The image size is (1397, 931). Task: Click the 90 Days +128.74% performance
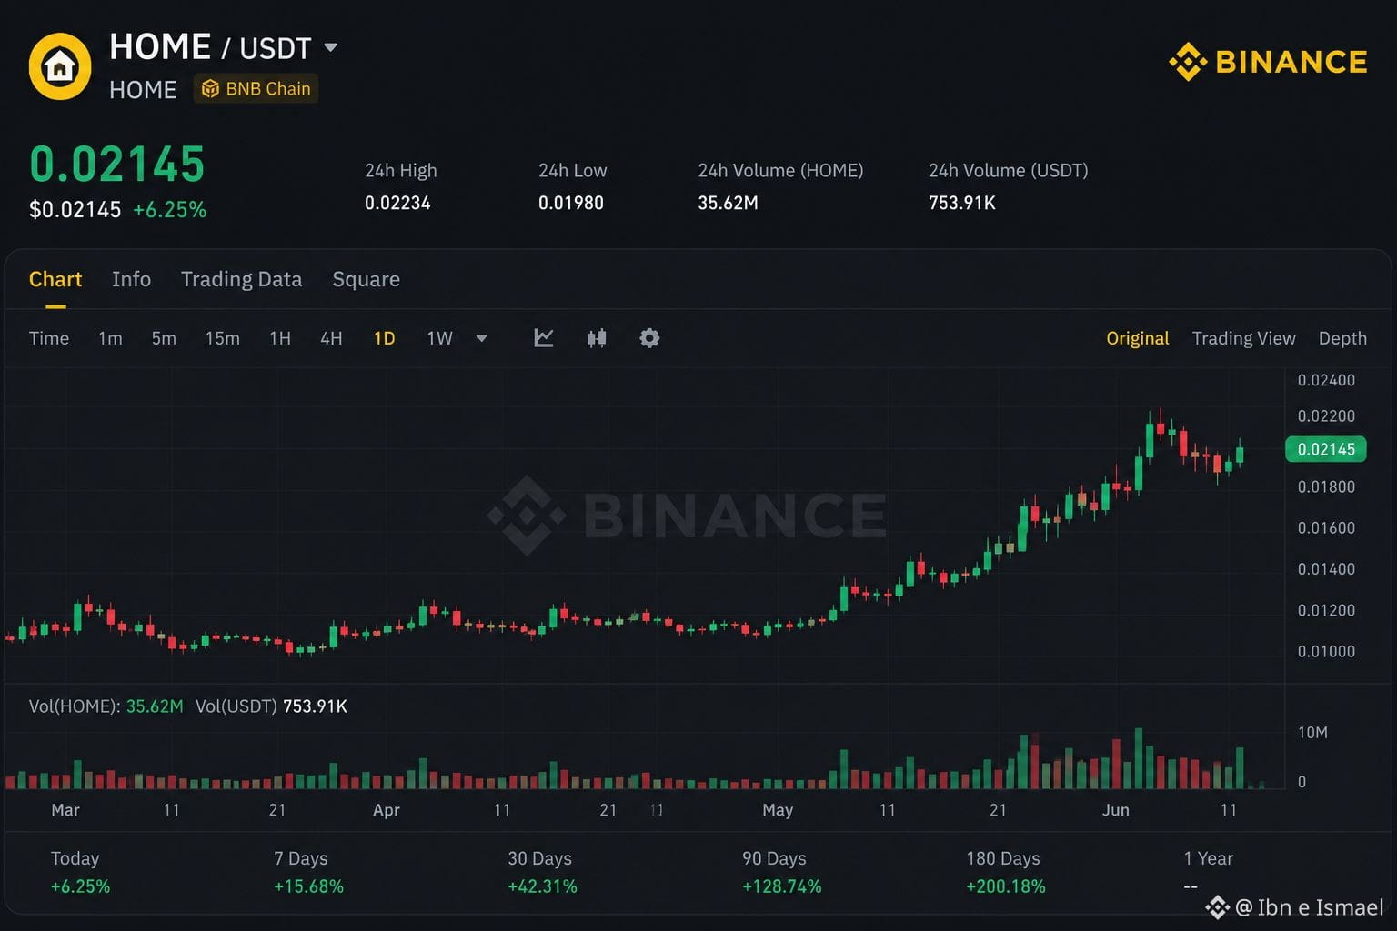[781, 873]
